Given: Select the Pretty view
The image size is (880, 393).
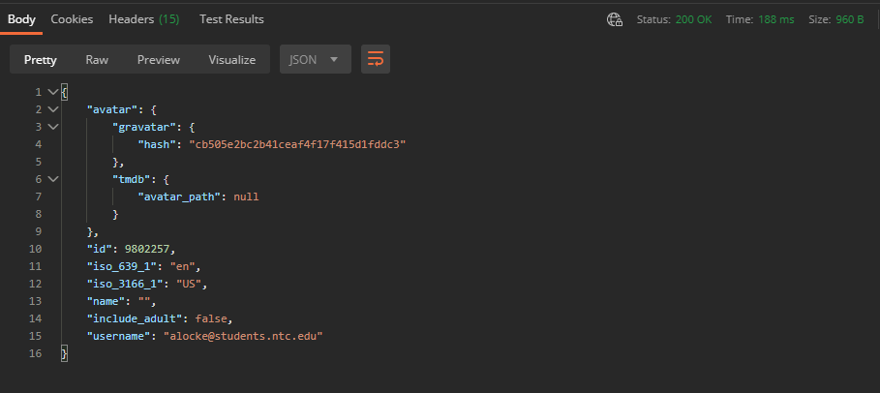Looking at the screenshot, I should (x=41, y=59).
